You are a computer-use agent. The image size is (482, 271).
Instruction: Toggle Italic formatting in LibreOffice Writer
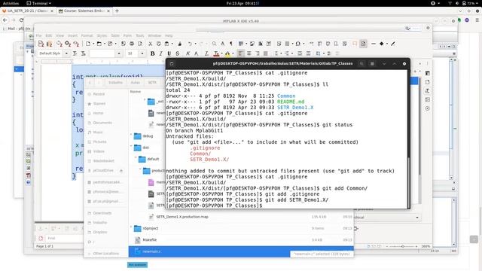tap(160, 53)
